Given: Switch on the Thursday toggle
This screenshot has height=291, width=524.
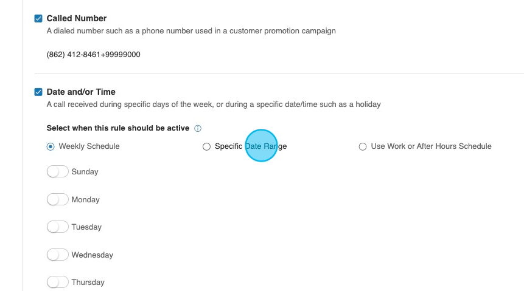Looking at the screenshot, I should coord(58,282).
